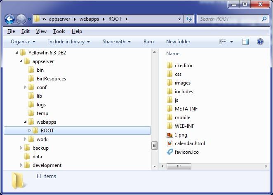The height and width of the screenshot is (195, 273).
Task: Click the search magnifier icon
Action: click(264, 19)
